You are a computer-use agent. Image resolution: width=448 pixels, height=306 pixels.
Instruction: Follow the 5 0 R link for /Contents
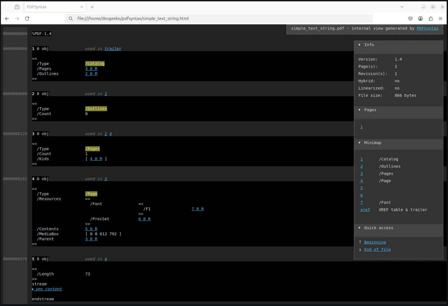91,229
